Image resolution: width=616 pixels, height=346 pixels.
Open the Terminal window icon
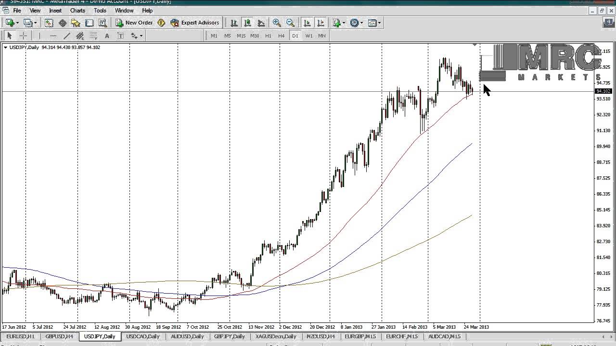click(x=89, y=23)
